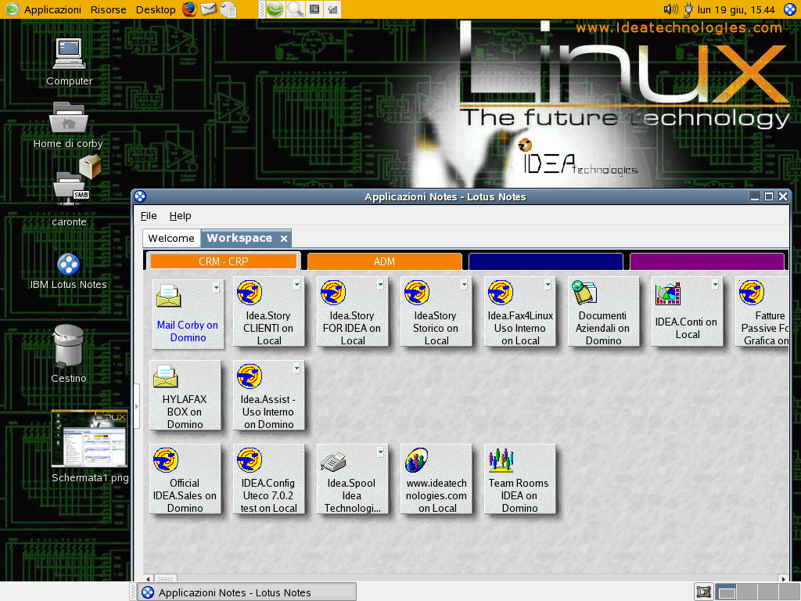Open Documenti Aziendali on Domino tile
This screenshot has height=601, width=801.
coord(604,312)
